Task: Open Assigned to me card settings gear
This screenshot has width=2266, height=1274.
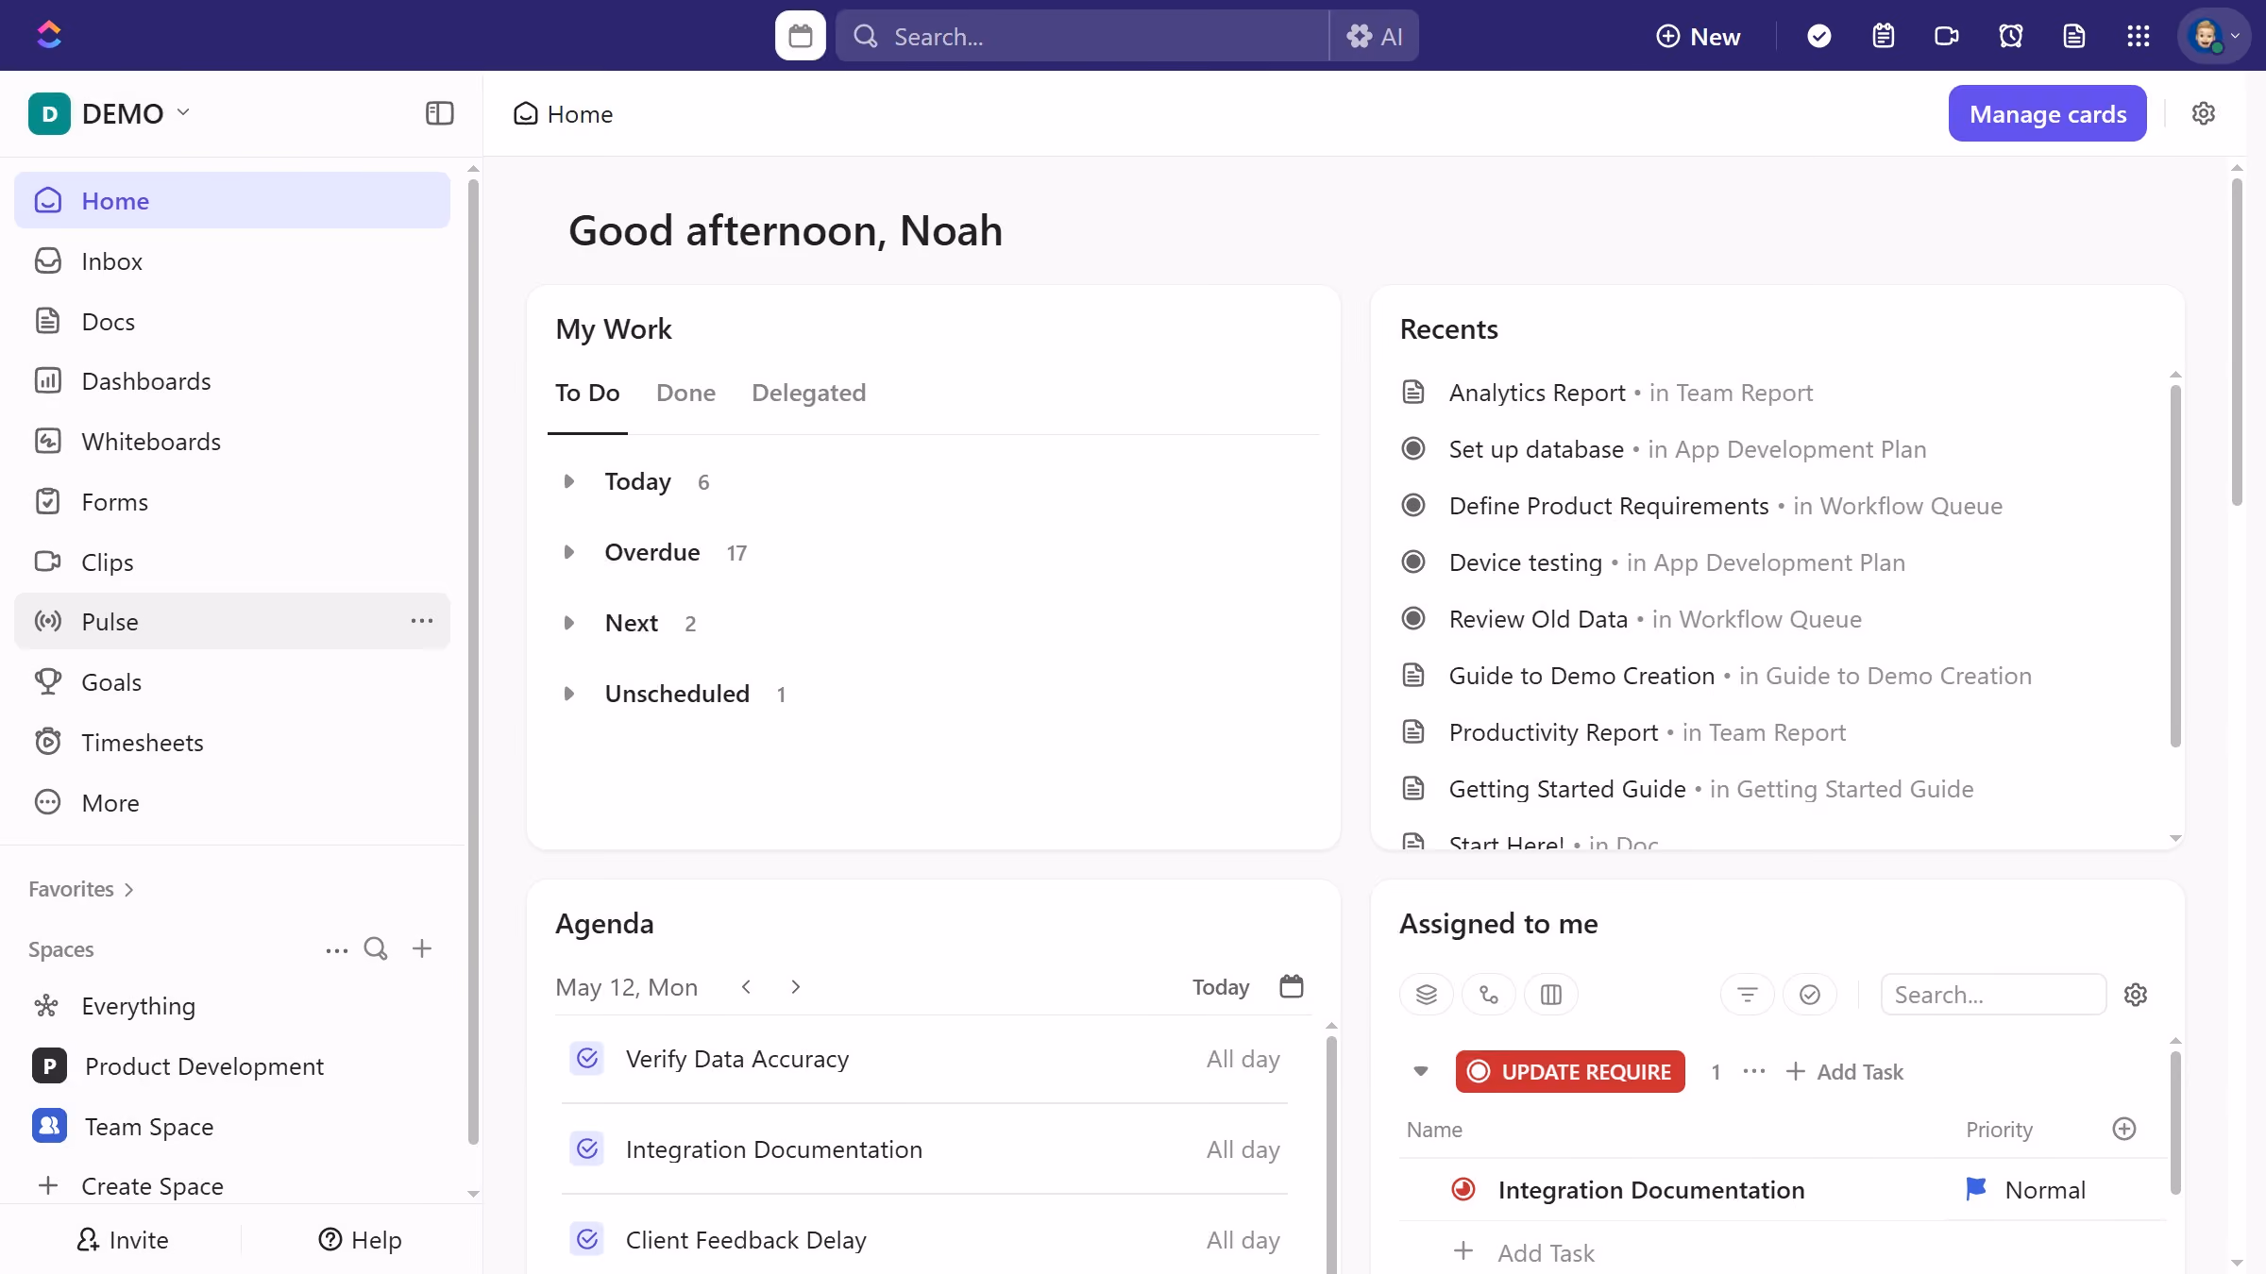Action: pos(2136,995)
